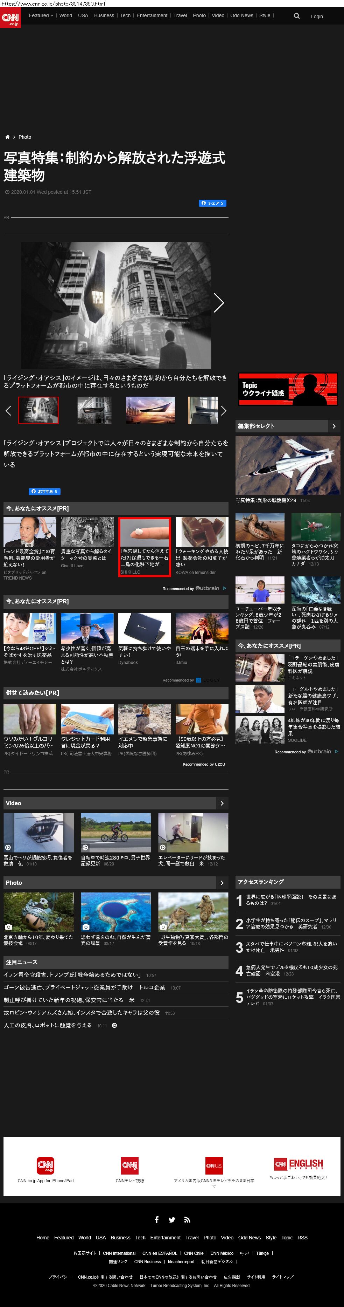The height and width of the screenshot is (1307, 344).
Task: Open the Facebook icon in footer
Action: point(156,1220)
